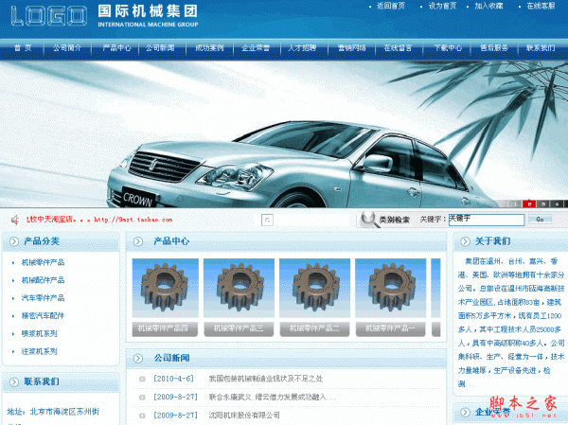Click the arrow icon beside 关于我们
The width and height of the screenshot is (568, 425).
(x=465, y=241)
